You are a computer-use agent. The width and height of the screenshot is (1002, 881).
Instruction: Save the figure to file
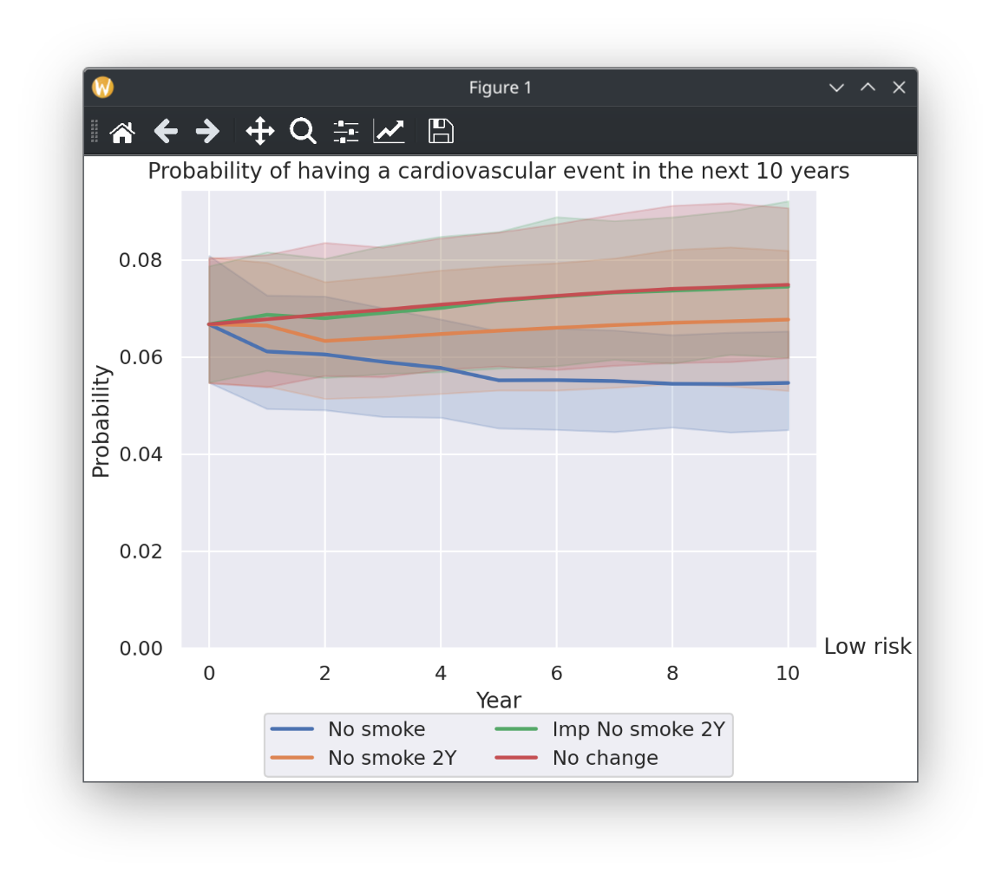(x=441, y=132)
